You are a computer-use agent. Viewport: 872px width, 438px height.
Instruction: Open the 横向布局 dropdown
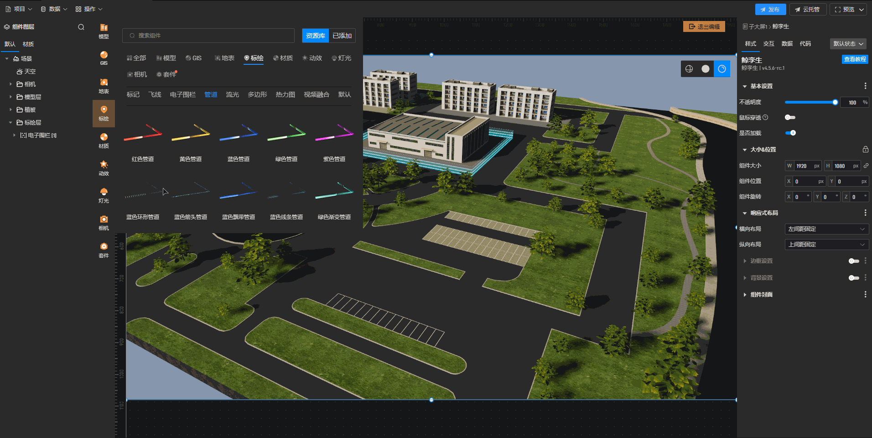pyautogui.click(x=826, y=229)
